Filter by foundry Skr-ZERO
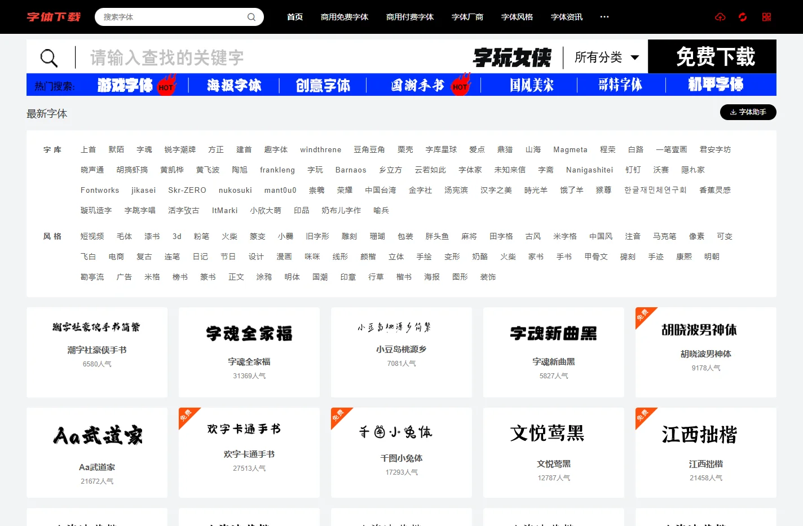803x526 pixels. coord(187,190)
